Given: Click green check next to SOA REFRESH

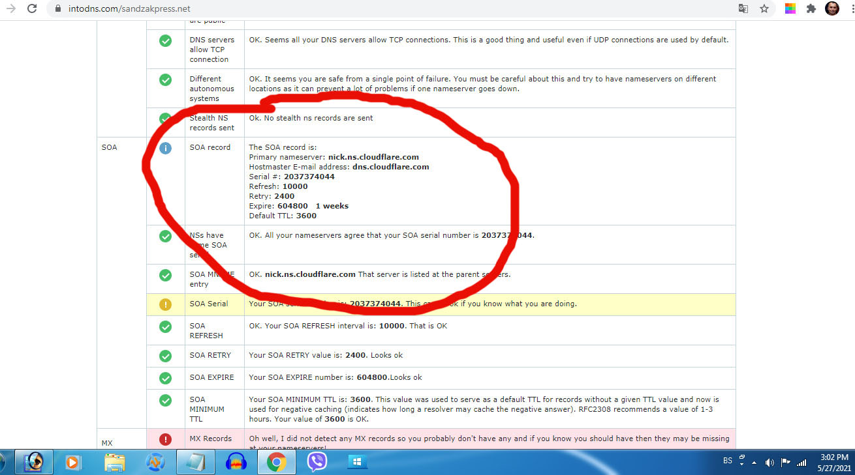Looking at the screenshot, I should 166,326.
